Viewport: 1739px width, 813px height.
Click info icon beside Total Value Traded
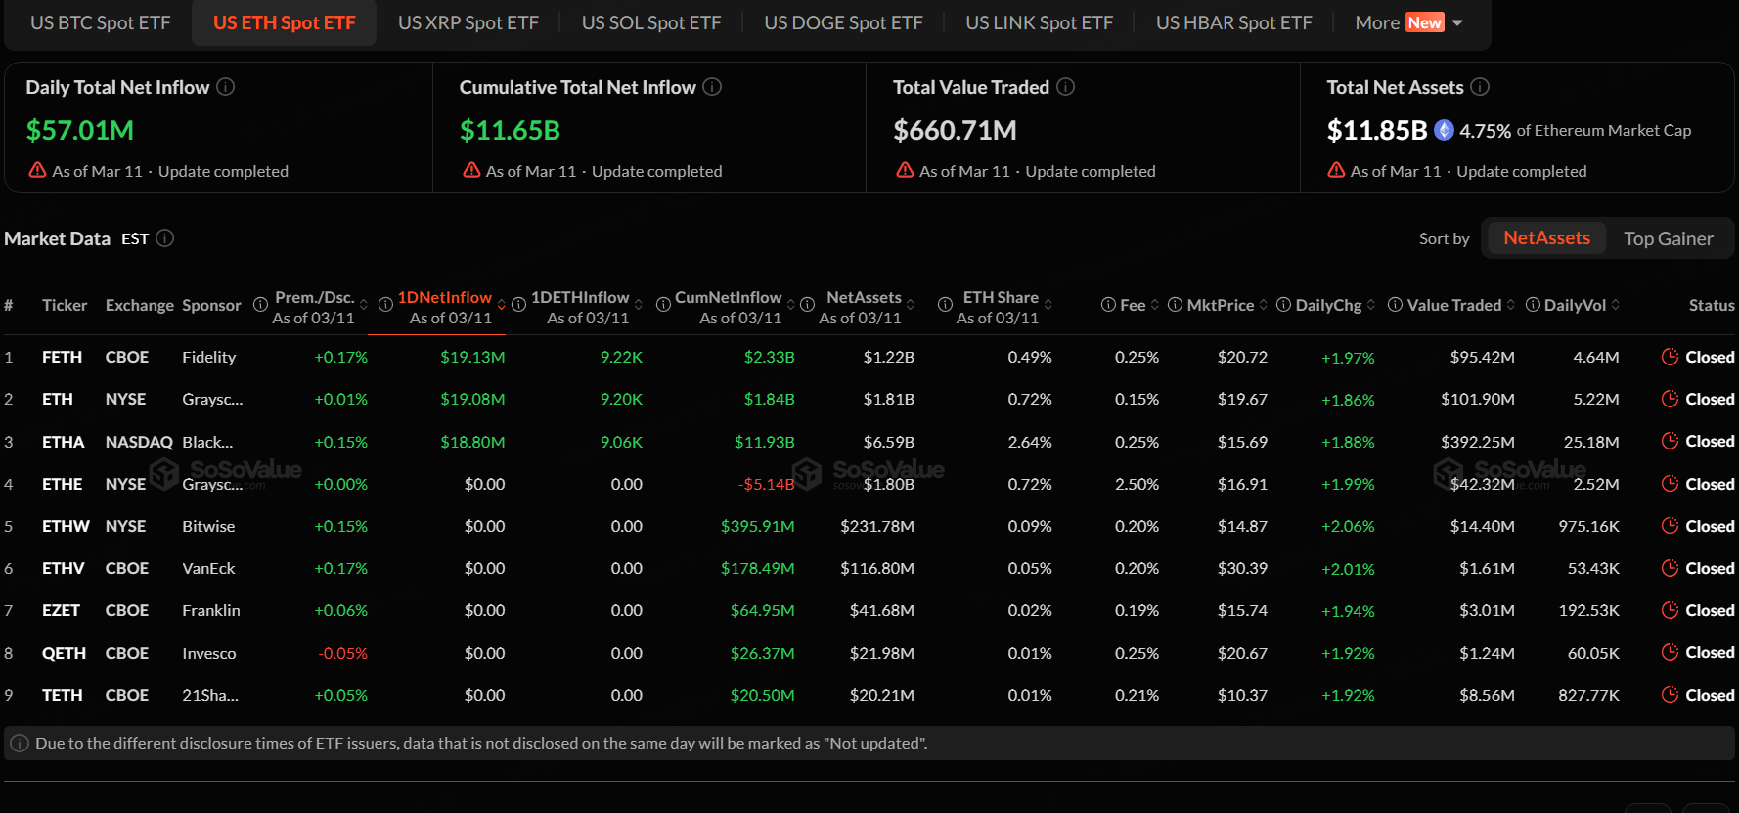tap(1066, 87)
